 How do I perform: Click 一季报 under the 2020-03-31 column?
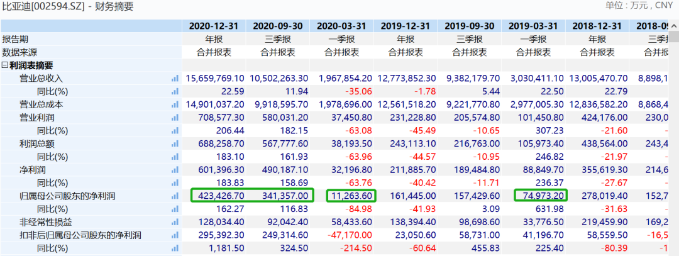coord(341,40)
